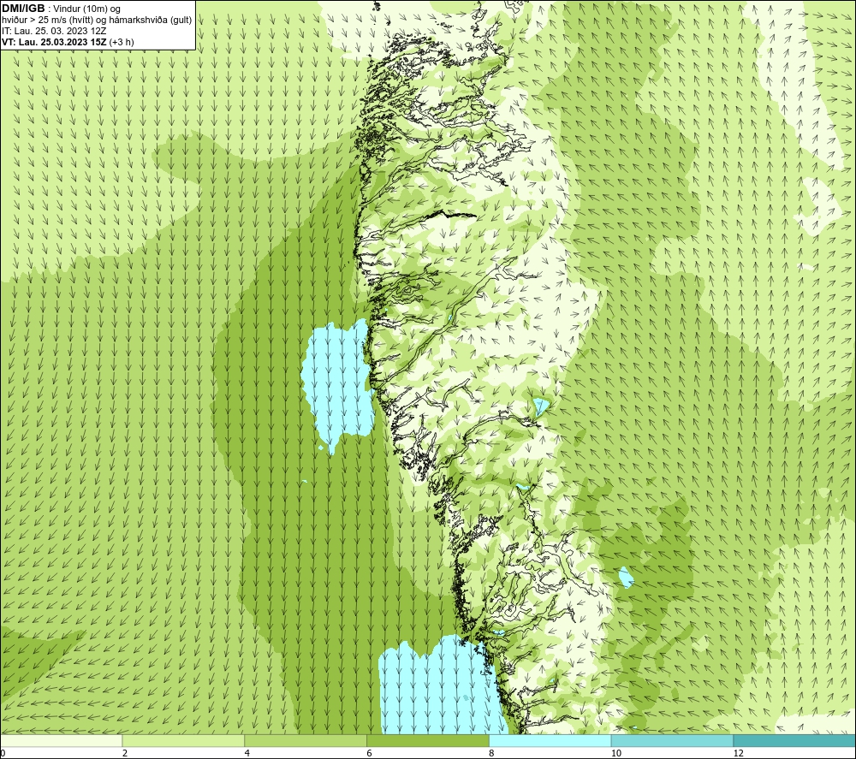Click the small cyan oval in the southeast sea
Viewport: 856px width, 759px height.
pos(626,578)
